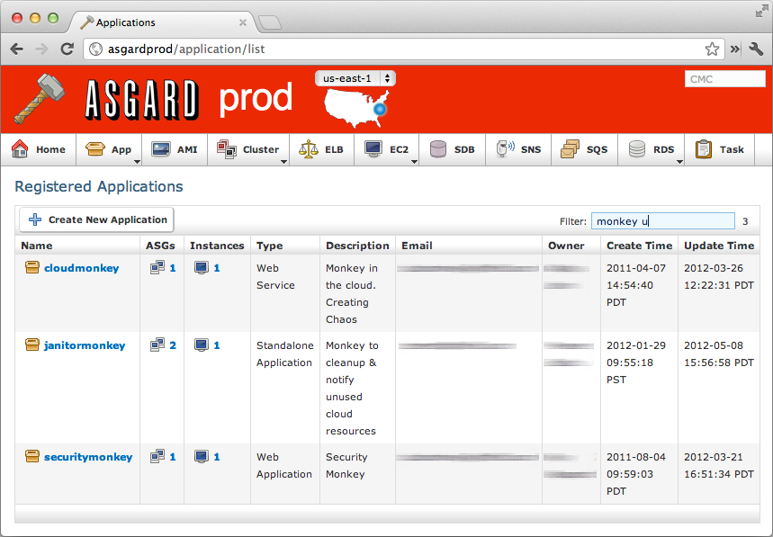Sort by Name column header
Viewport: 773px width, 537px height.
pos(37,246)
